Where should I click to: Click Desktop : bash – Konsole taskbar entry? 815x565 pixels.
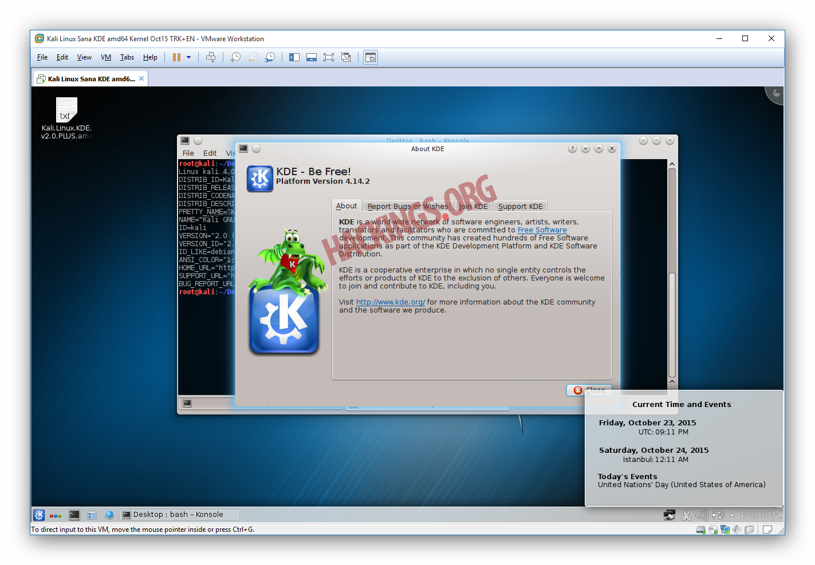[179, 515]
